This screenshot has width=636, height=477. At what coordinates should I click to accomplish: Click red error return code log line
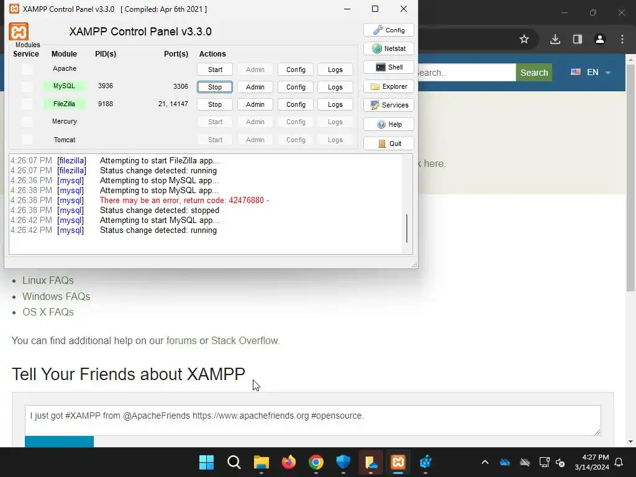tap(184, 201)
